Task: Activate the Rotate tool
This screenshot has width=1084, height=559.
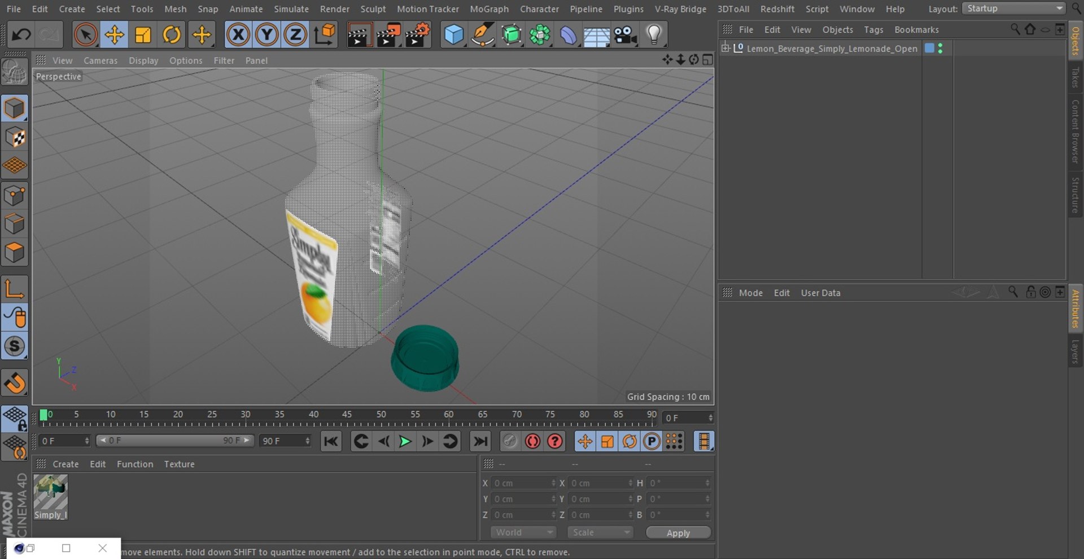Action: point(172,35)
